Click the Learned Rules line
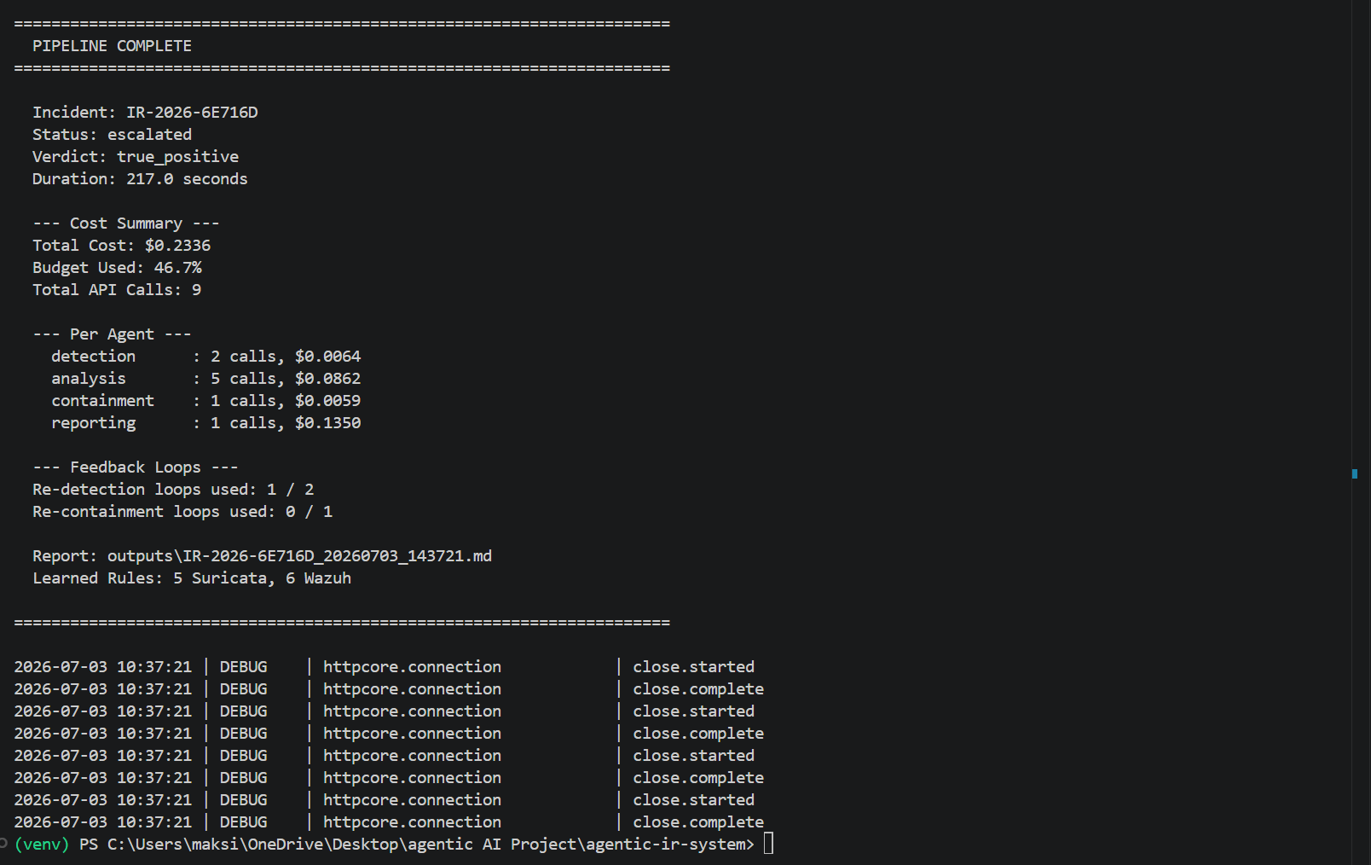The height and width of the screenshot is (865, 1371). (192, 578)
